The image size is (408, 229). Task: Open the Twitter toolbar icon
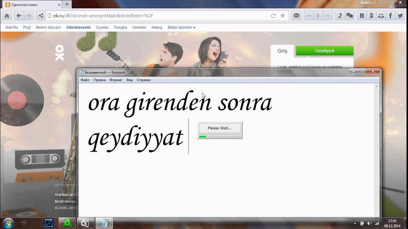click(x=400, y=16)
